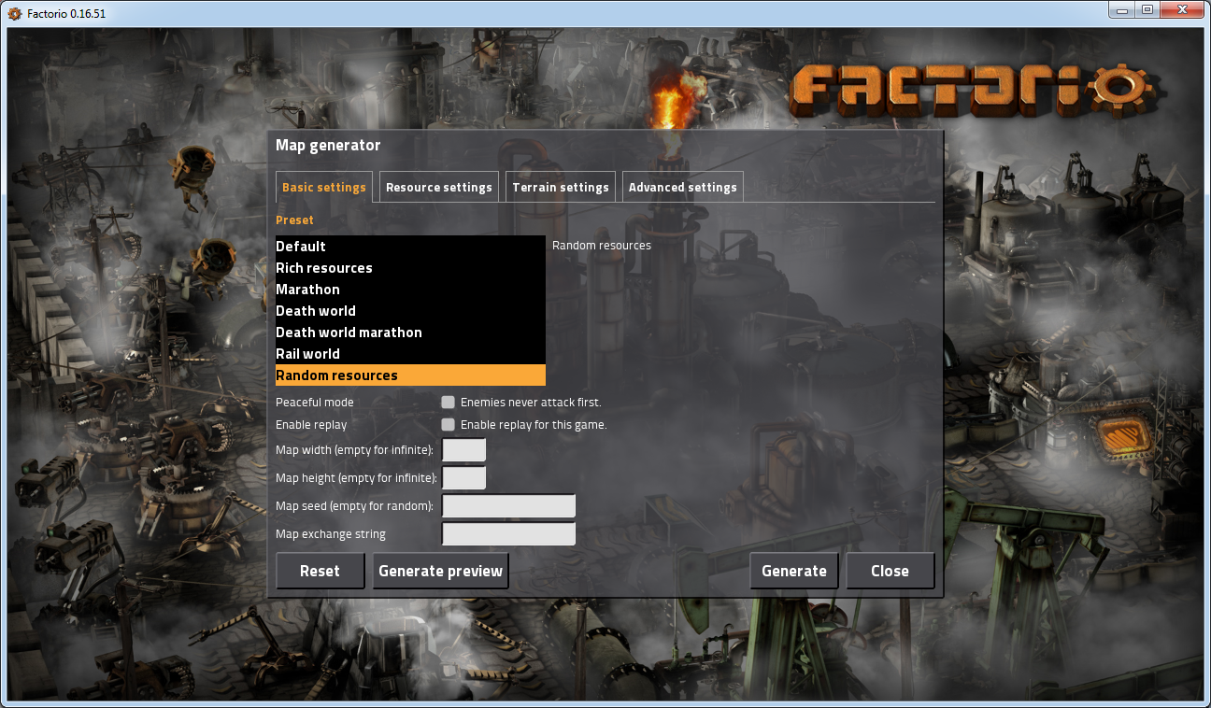The height and width of the screenshot is (708, 1211).
Task: Minimize the Factorio window
Action: [x=1120, y=9]
